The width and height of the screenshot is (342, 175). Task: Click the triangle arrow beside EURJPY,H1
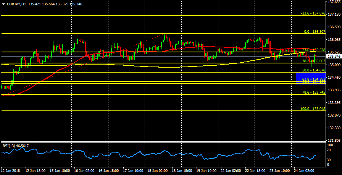[x=3, y=3]
